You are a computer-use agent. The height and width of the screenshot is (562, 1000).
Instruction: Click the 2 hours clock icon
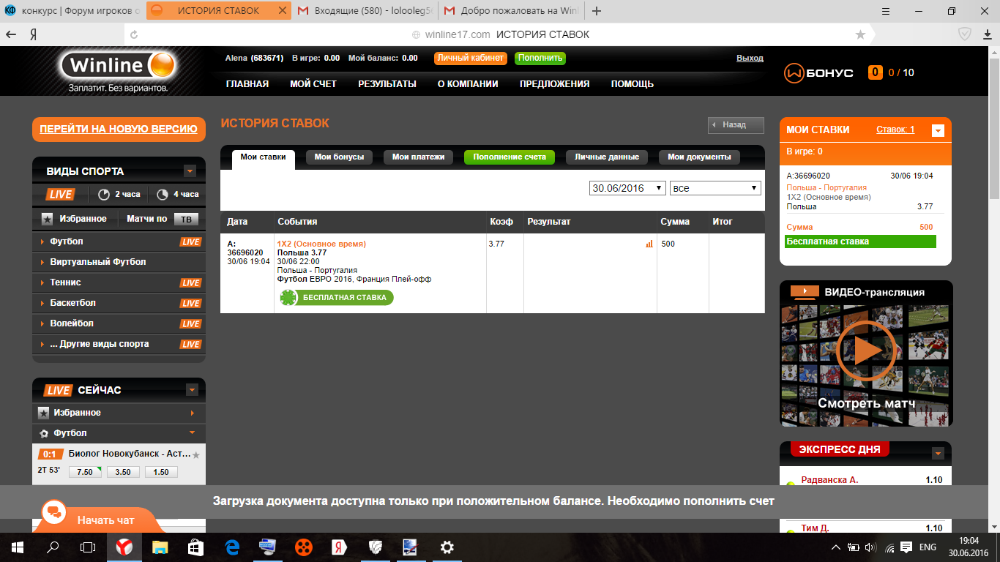pyautogui.click(x=104, y=195)
